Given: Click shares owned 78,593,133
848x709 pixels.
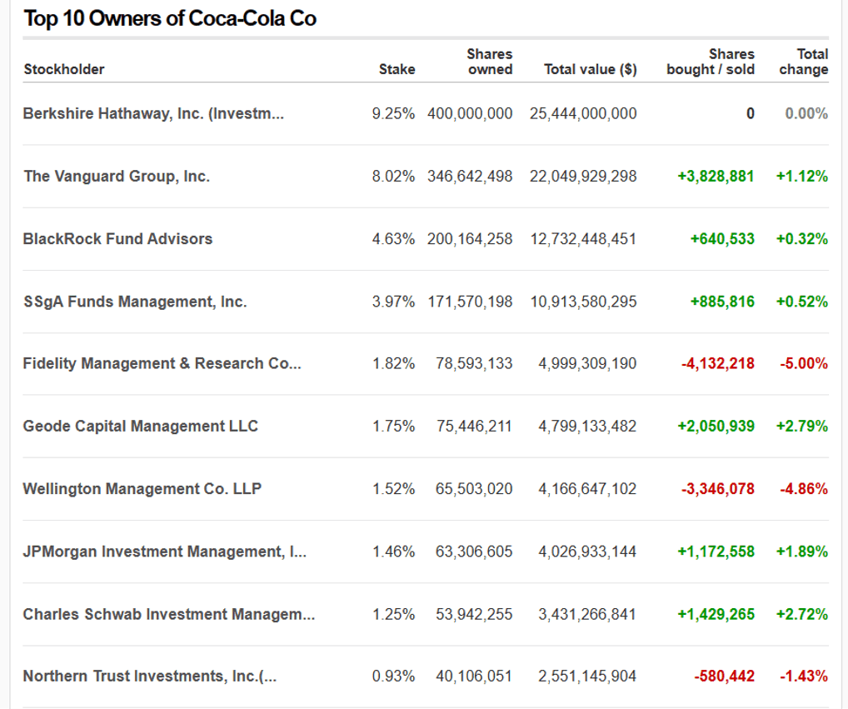Looking at the screenshot, I should coord(474,363).
